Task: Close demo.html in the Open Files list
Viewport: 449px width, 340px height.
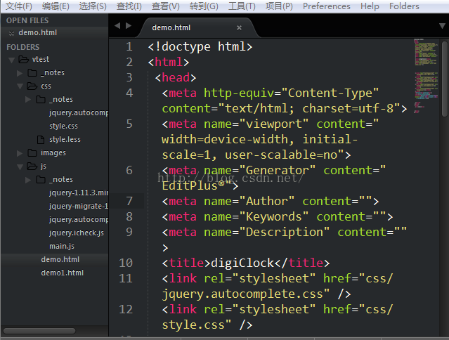Action: coord(11,33)
